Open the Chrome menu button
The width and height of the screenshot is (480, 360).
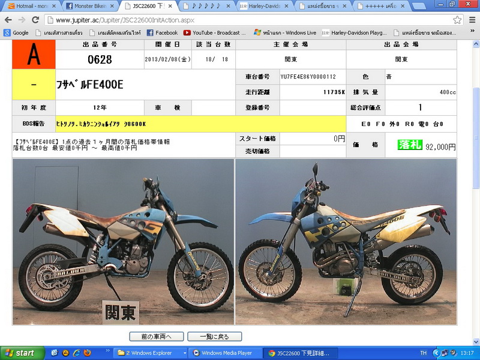472,20
